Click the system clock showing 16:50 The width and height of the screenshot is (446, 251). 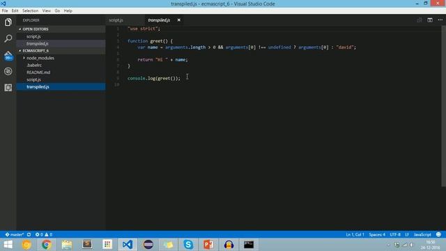click(431, 242)
